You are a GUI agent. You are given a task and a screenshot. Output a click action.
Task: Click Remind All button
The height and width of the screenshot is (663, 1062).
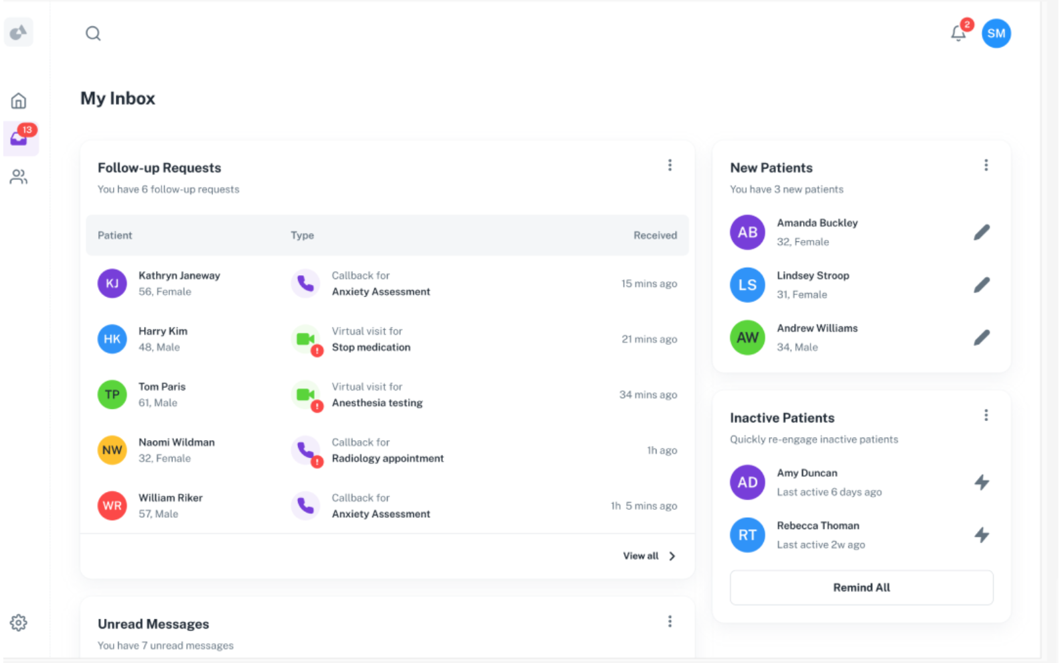pyautogui.click(x=862, y=587)
